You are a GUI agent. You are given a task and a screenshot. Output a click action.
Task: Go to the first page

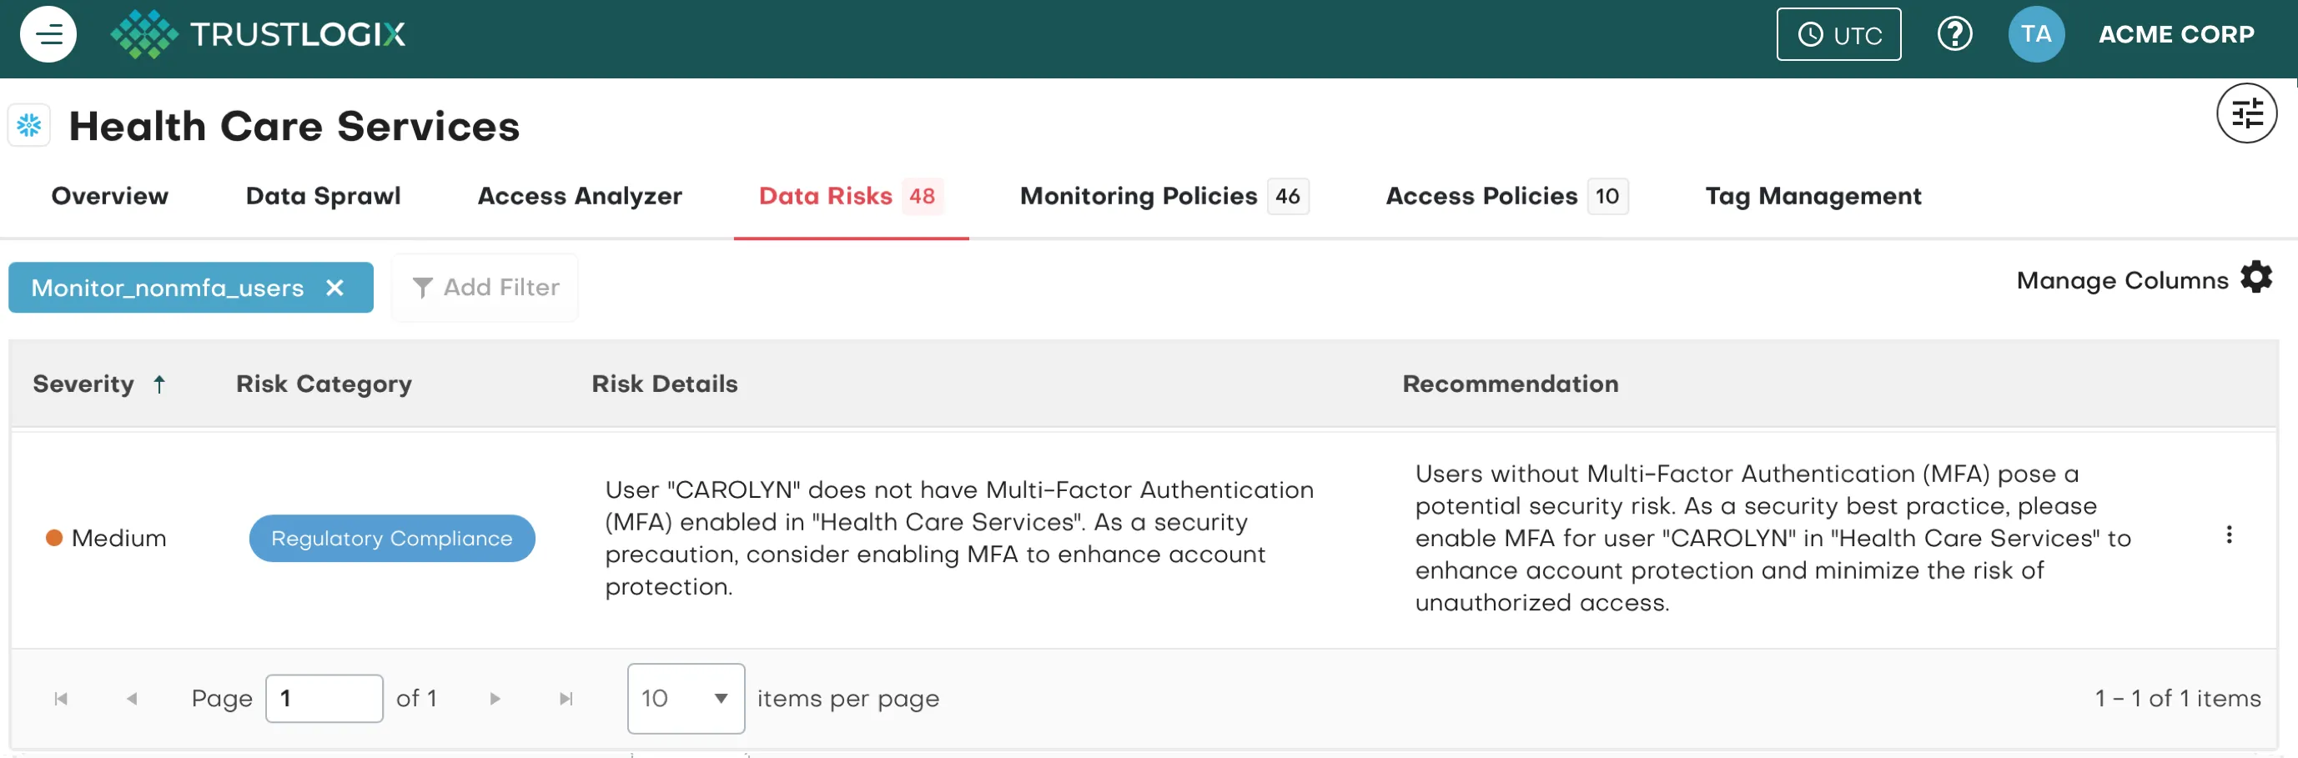[x=61, y=698]
